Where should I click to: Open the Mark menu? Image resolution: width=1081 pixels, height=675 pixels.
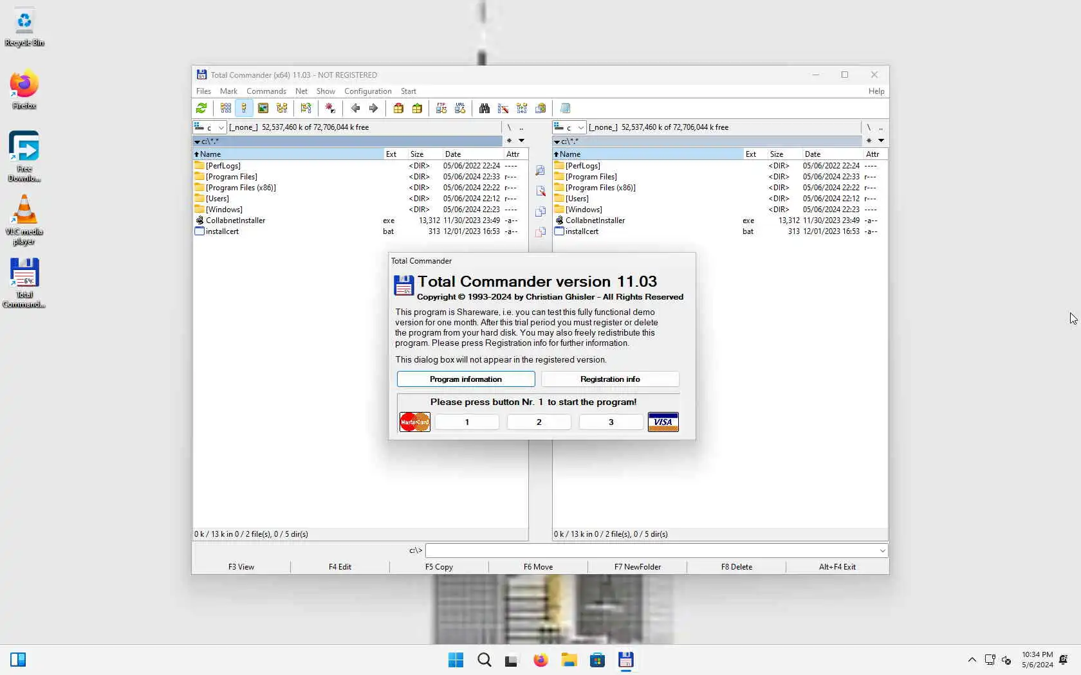[x=228, y=91]
